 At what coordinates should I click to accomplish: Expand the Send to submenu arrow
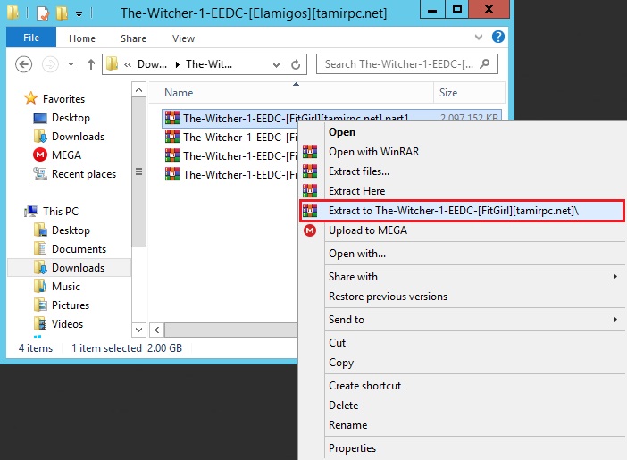coord(614,320)
